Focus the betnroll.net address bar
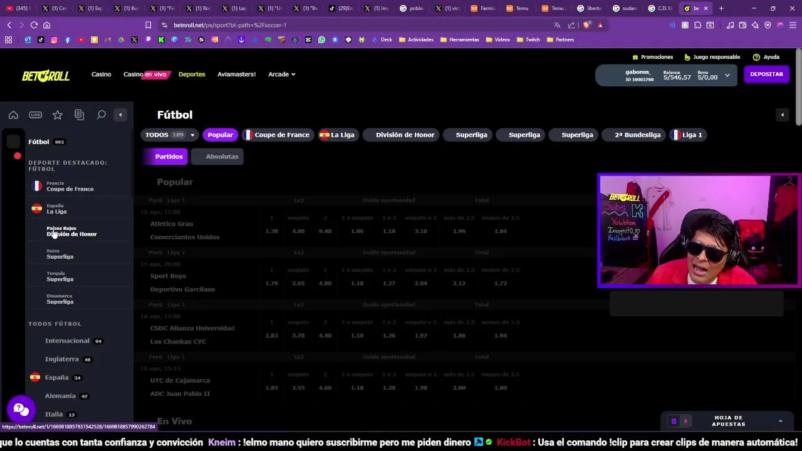 pos(357,25)
